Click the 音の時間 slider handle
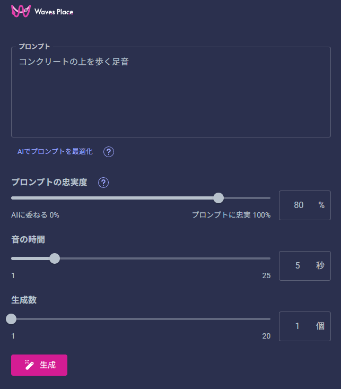 [x=54, y=258]
